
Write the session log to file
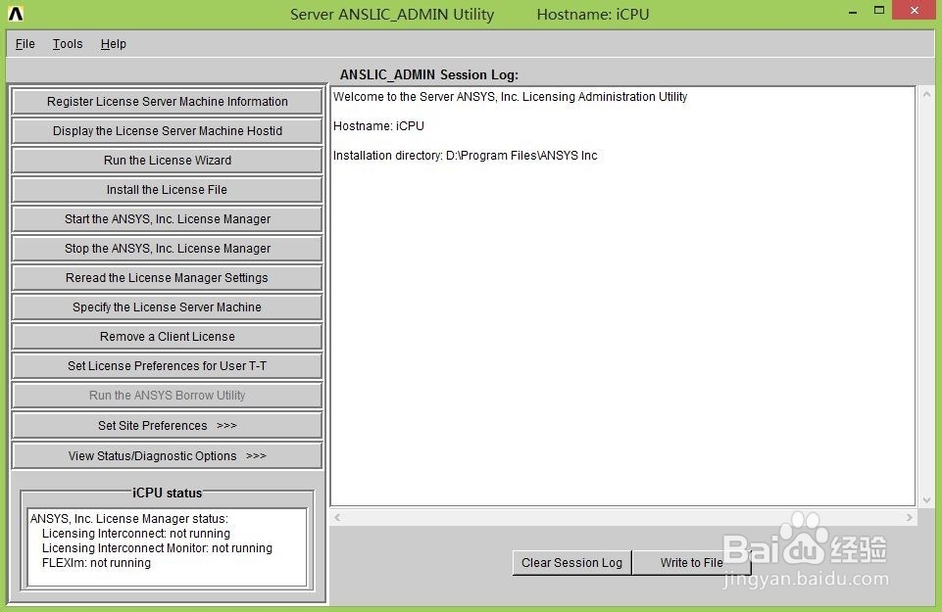[691, 562]
